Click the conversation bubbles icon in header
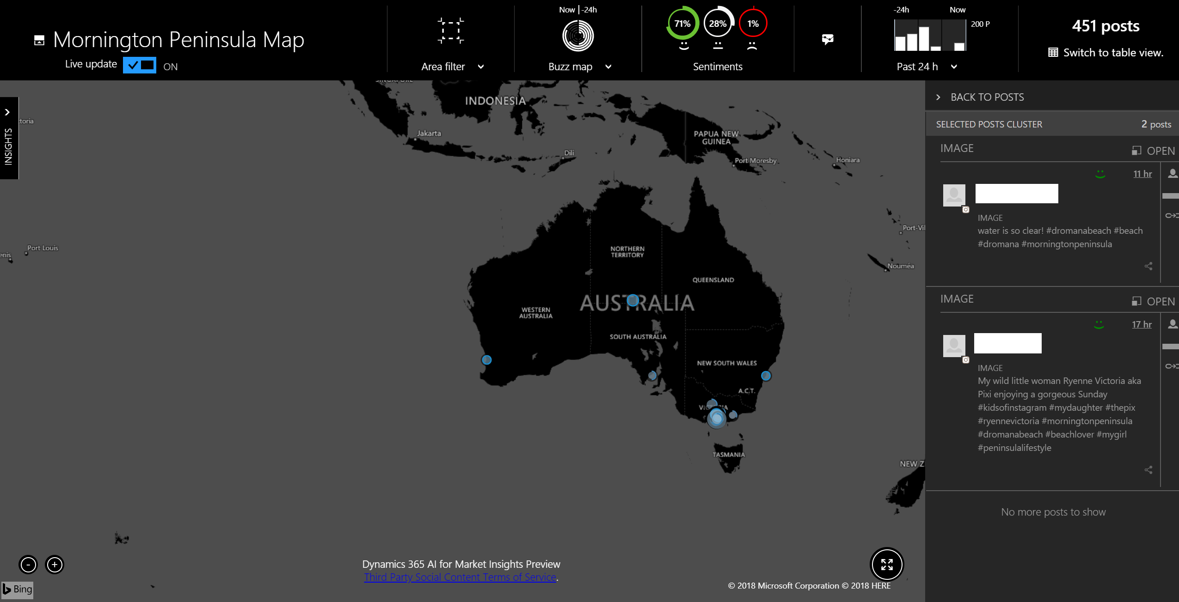The height and width of the screenshot is (602, 1179). point(828,39)
